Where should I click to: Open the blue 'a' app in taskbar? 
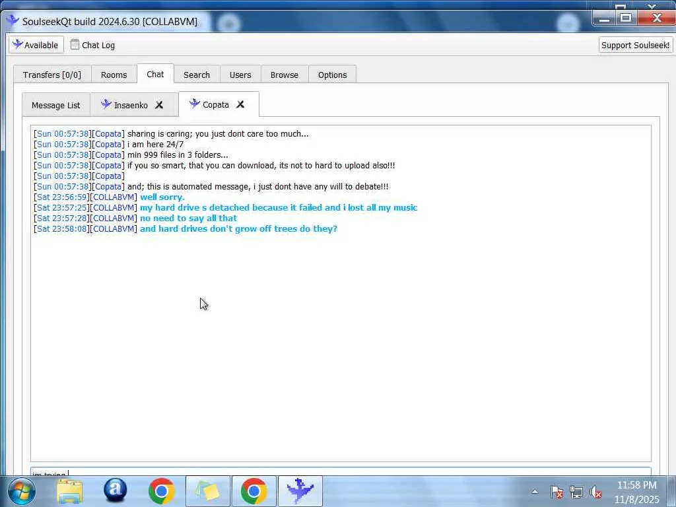point(115,490)
